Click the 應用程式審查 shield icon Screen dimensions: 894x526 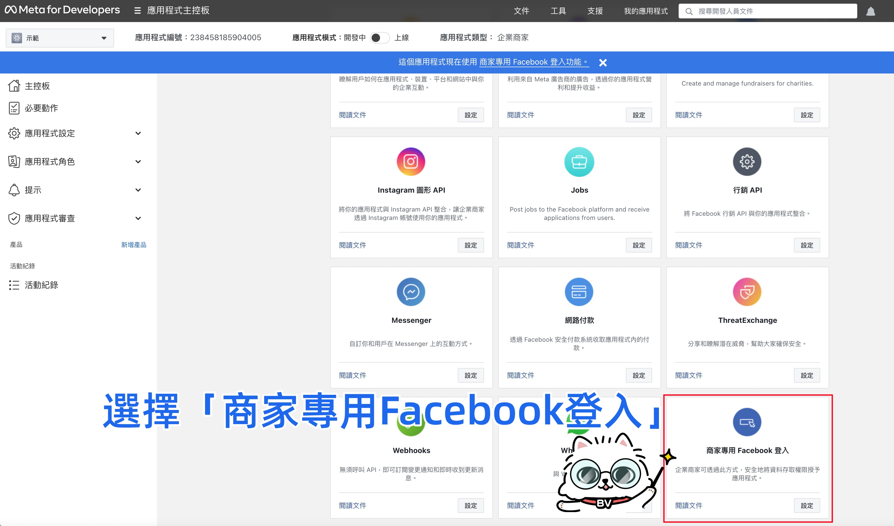pyautogui.click(x=14, y=218)
